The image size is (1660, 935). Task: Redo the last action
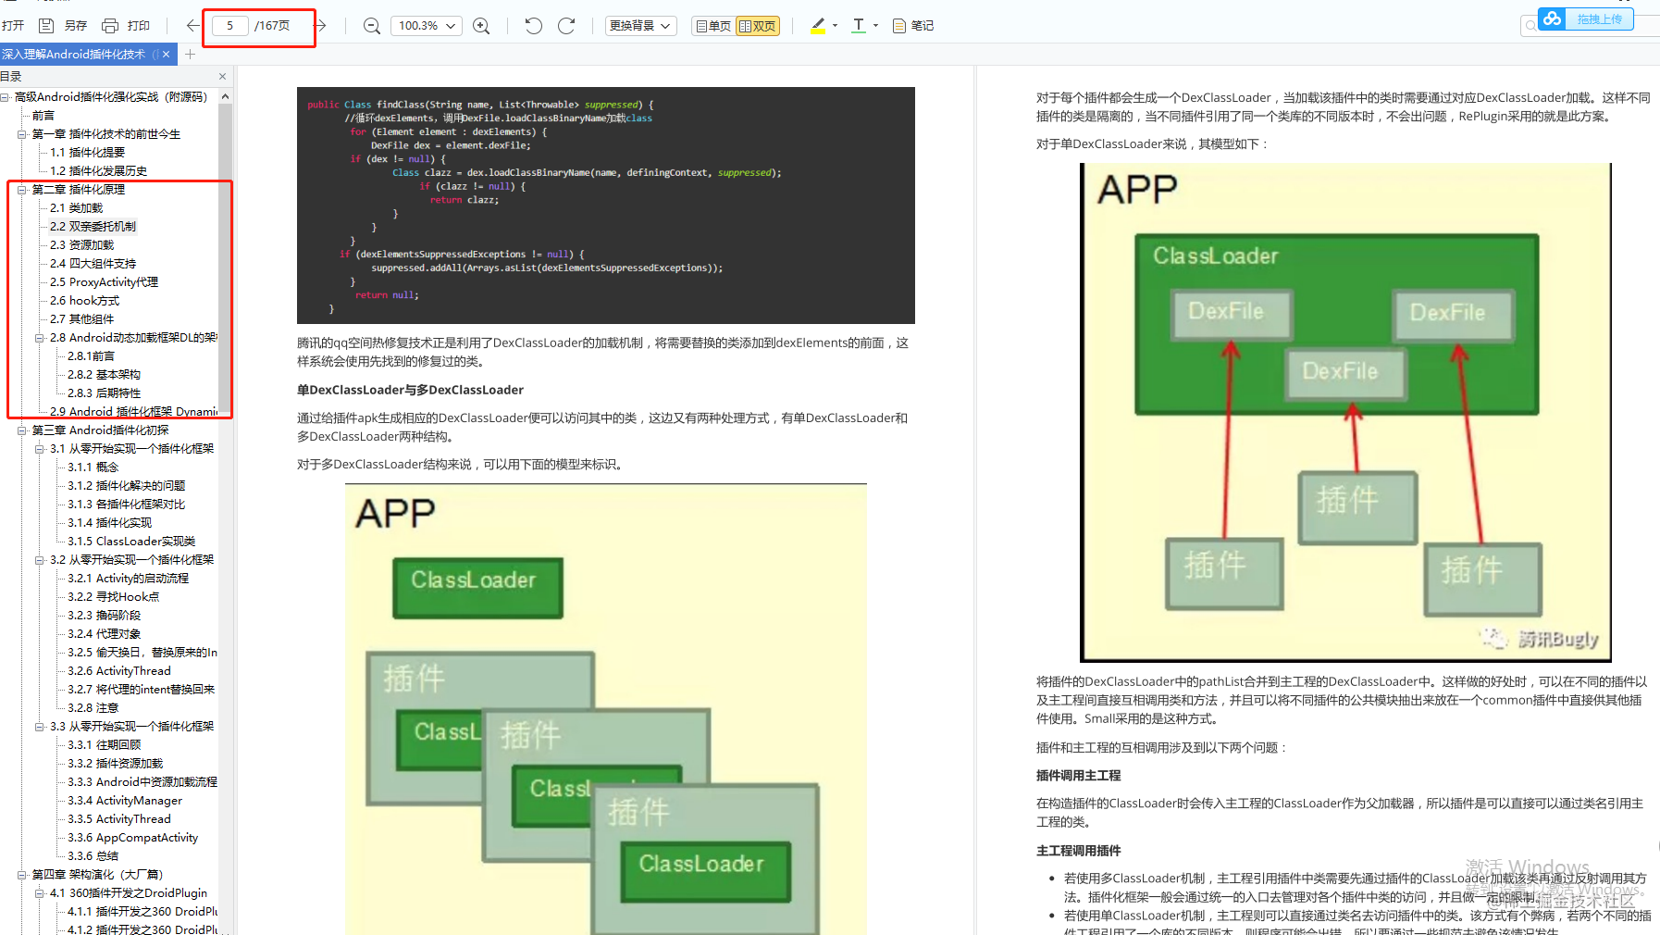(x=566, y=26)
